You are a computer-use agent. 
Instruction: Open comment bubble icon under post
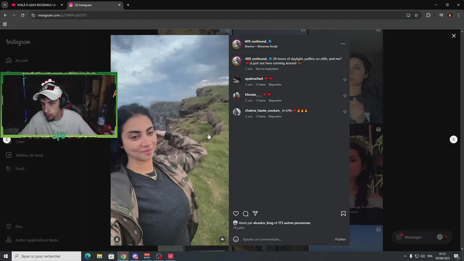point(245,214)
